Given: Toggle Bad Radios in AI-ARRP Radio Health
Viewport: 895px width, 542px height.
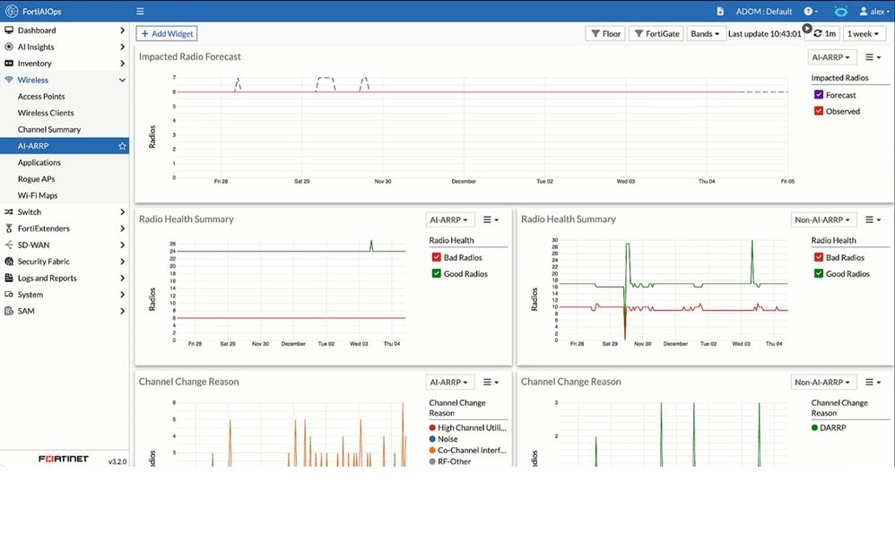Looking at the screenshot, I should (x=437, y=257).
